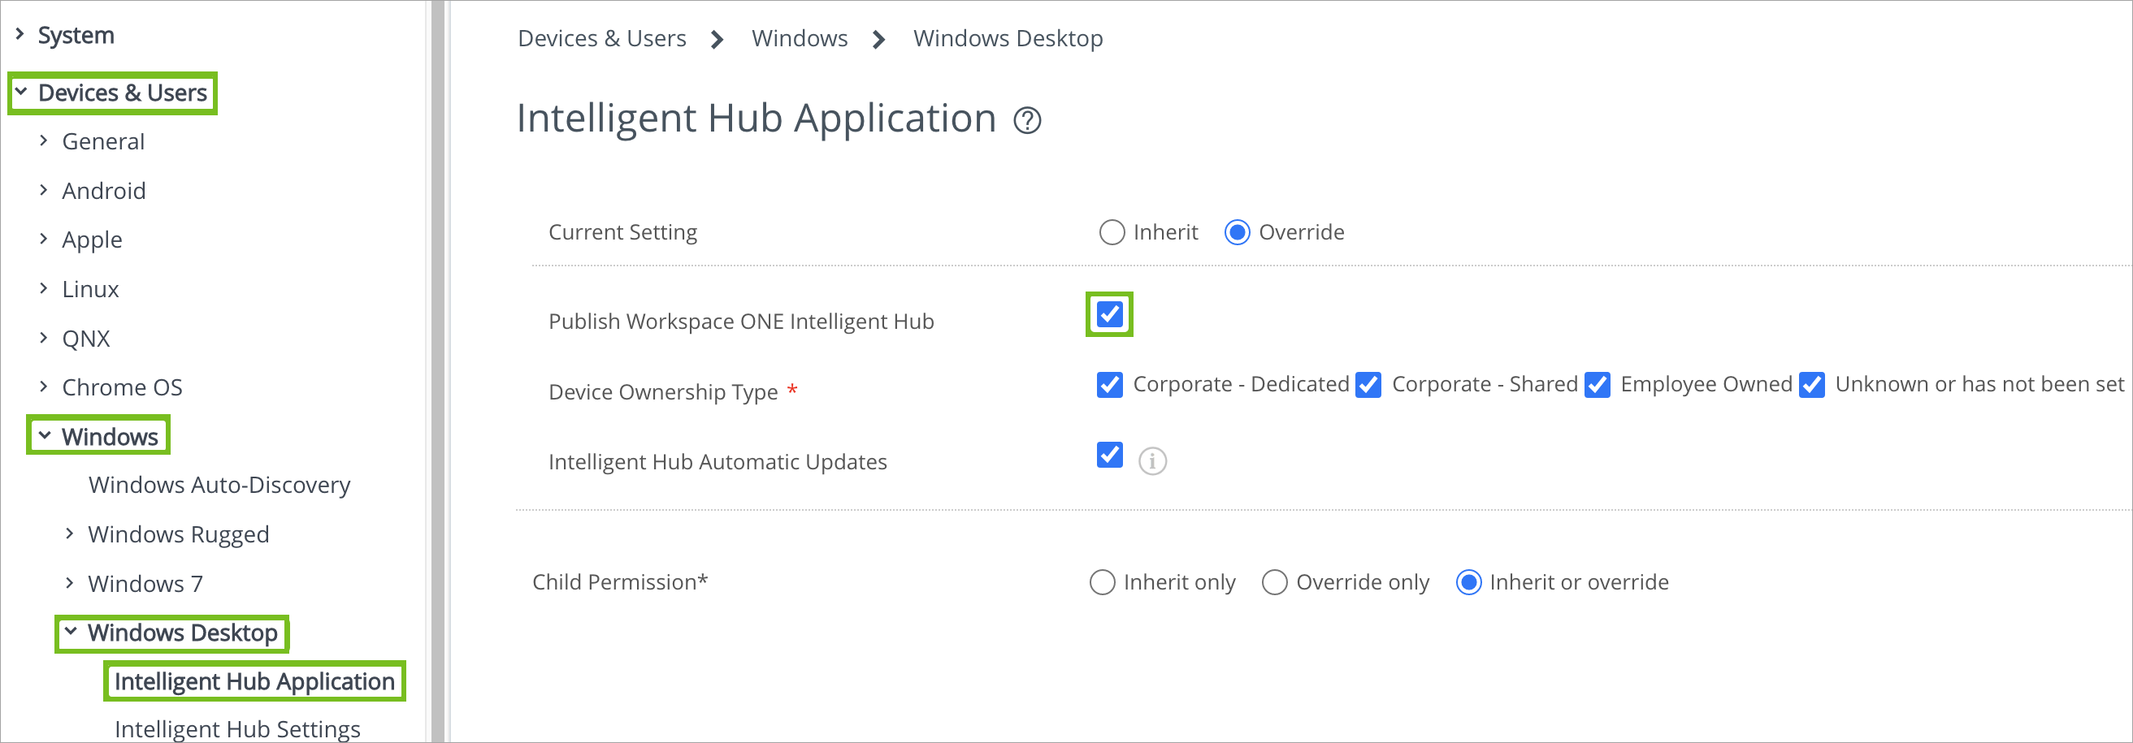Expand the System chevron
The height and width of the screenshot is (743, 2133).
[20, 34]
